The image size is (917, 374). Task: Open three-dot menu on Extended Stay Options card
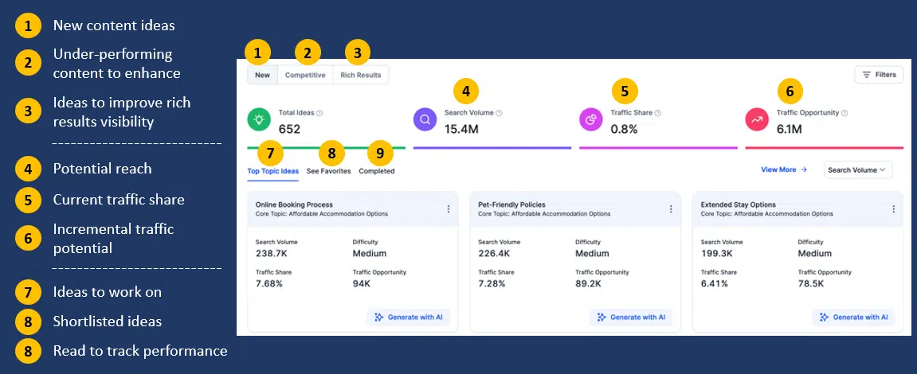point(893,209)
